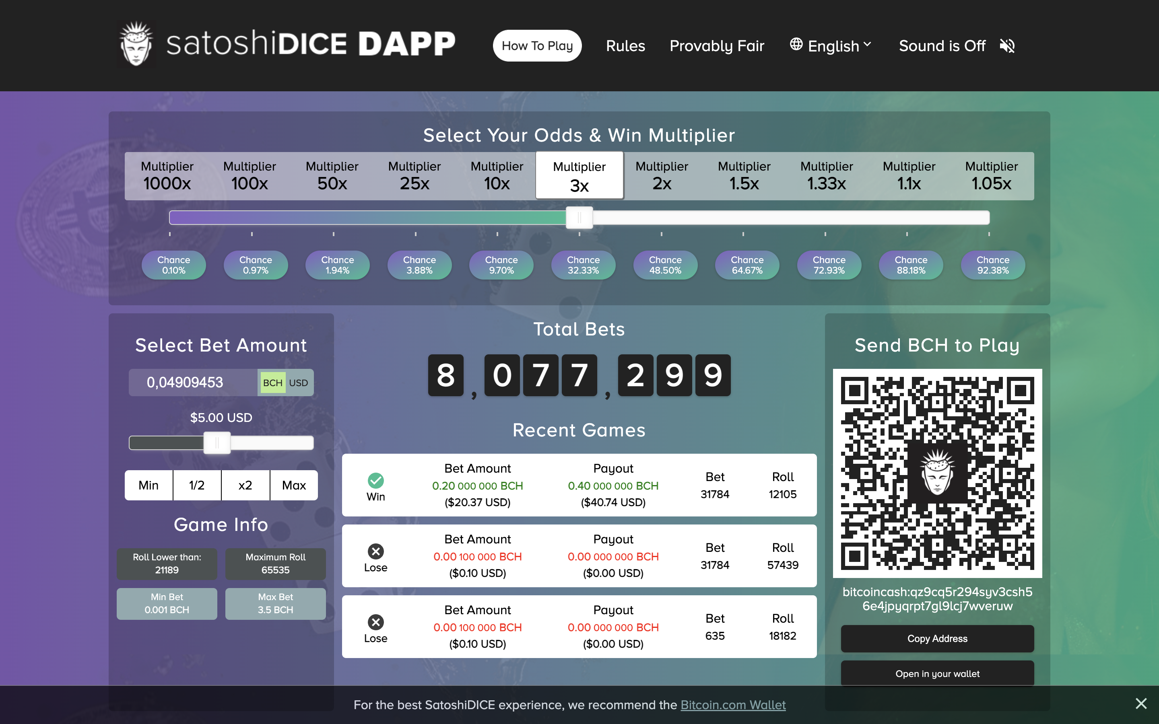Click the green Win checkmark icon
1159x724 pixels.
(x=375, y=480)
